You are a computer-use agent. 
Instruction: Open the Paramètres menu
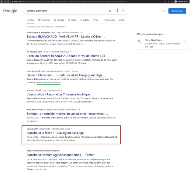(x=110, y=20)
